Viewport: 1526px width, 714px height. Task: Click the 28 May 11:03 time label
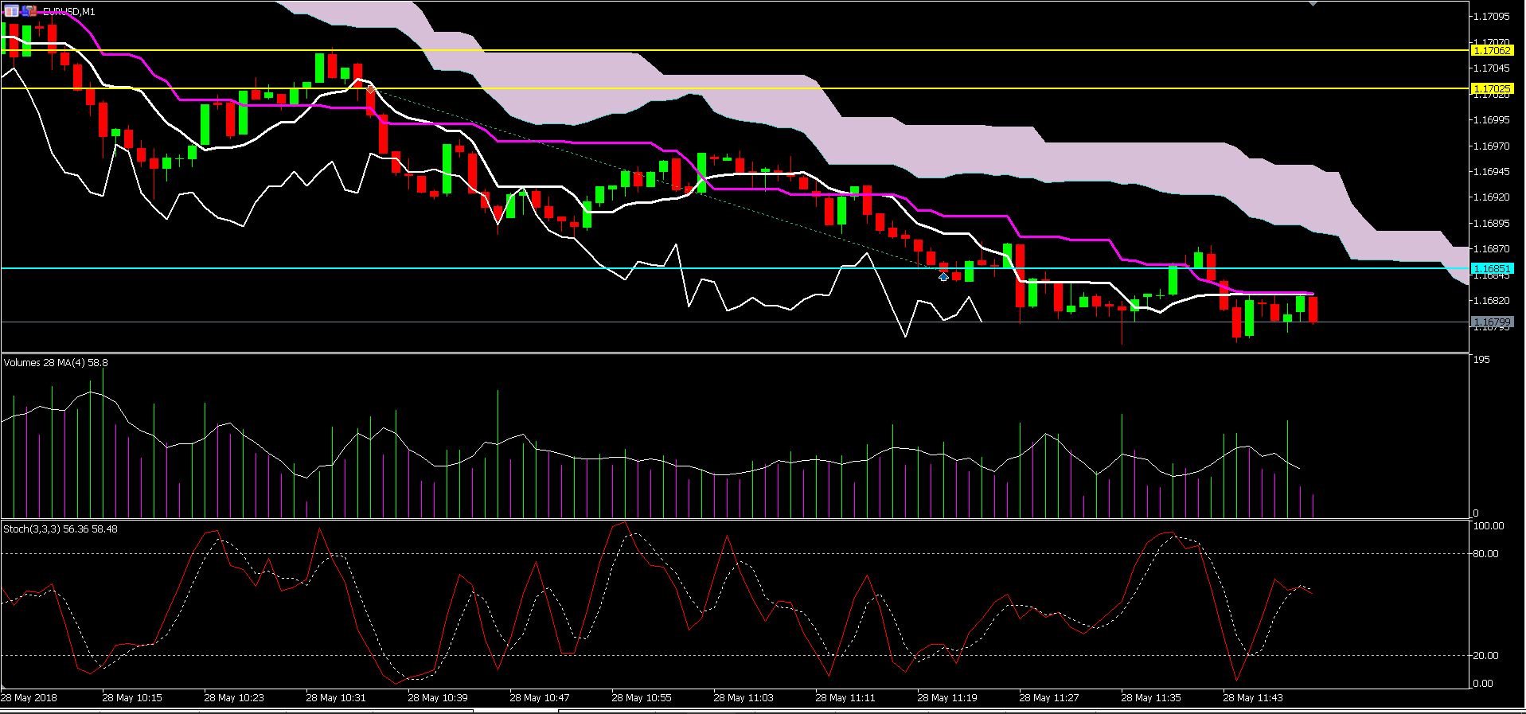[743, 698]
